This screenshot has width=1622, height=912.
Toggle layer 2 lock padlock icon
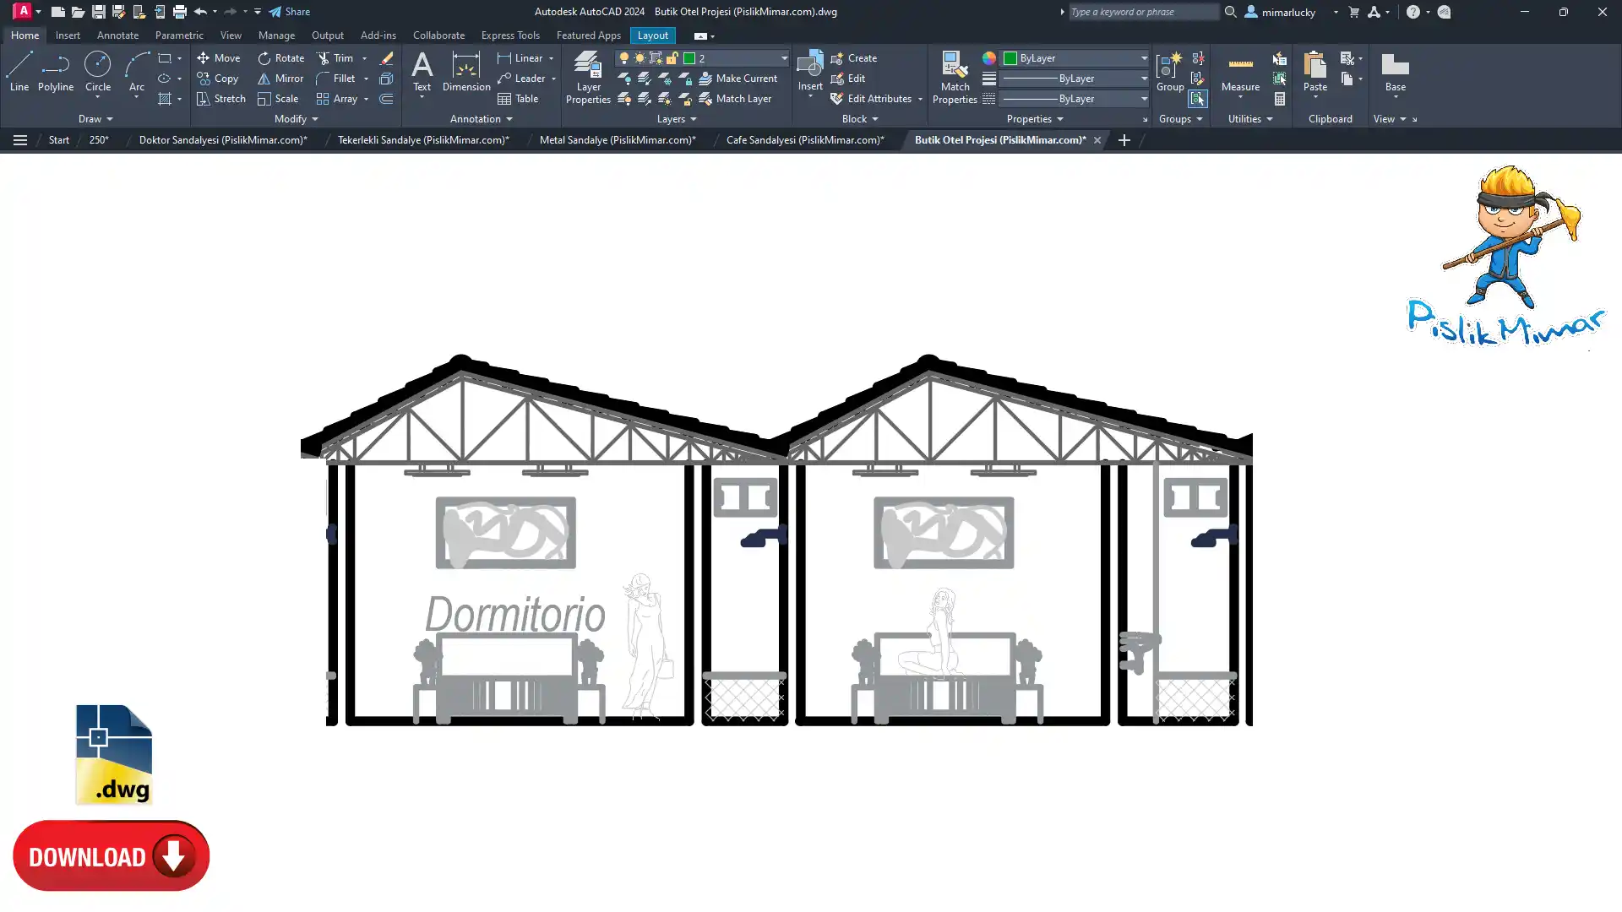[672, 58]
